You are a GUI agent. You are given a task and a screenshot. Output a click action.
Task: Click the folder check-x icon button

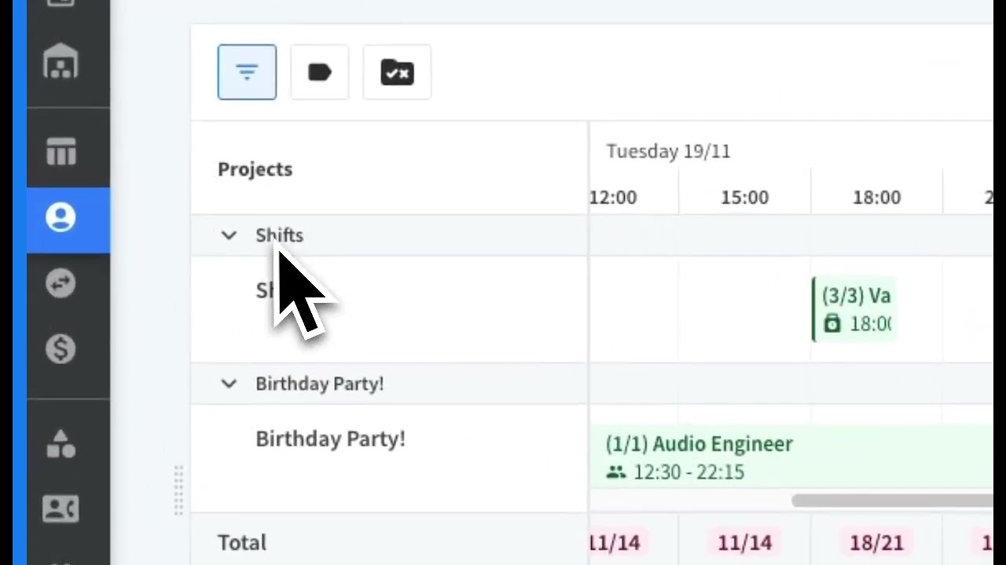[x=397, y=72]
